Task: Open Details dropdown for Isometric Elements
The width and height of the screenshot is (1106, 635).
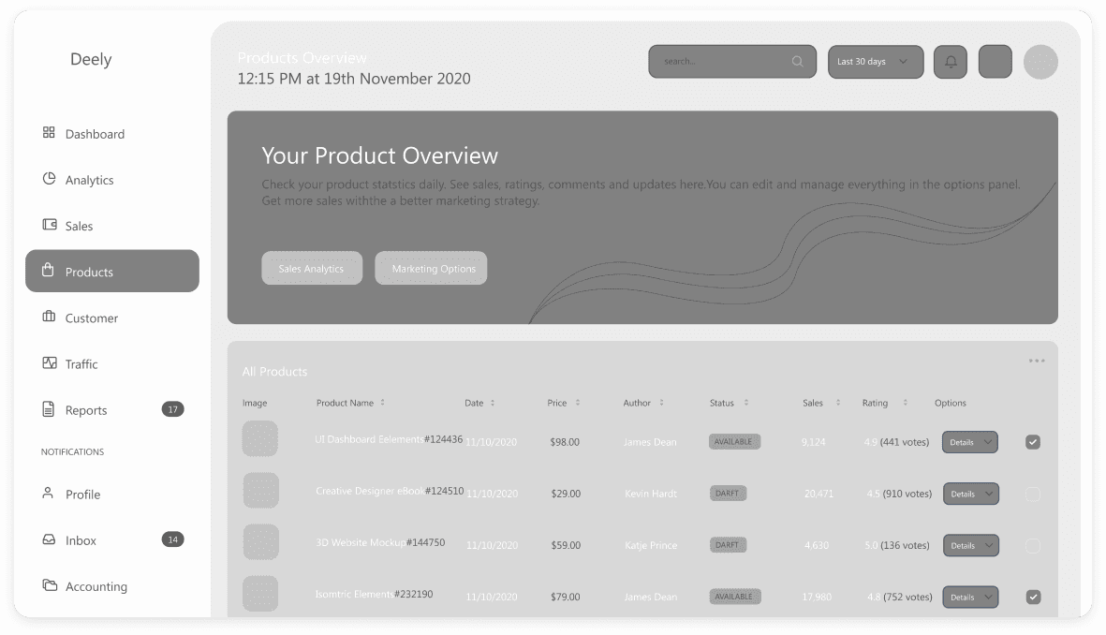Action: pos(970,597)
